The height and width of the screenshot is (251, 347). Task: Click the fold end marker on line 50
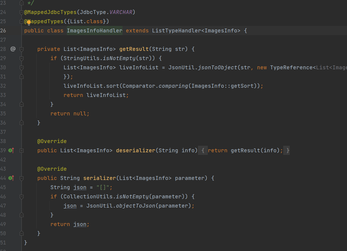pos(21,233)
